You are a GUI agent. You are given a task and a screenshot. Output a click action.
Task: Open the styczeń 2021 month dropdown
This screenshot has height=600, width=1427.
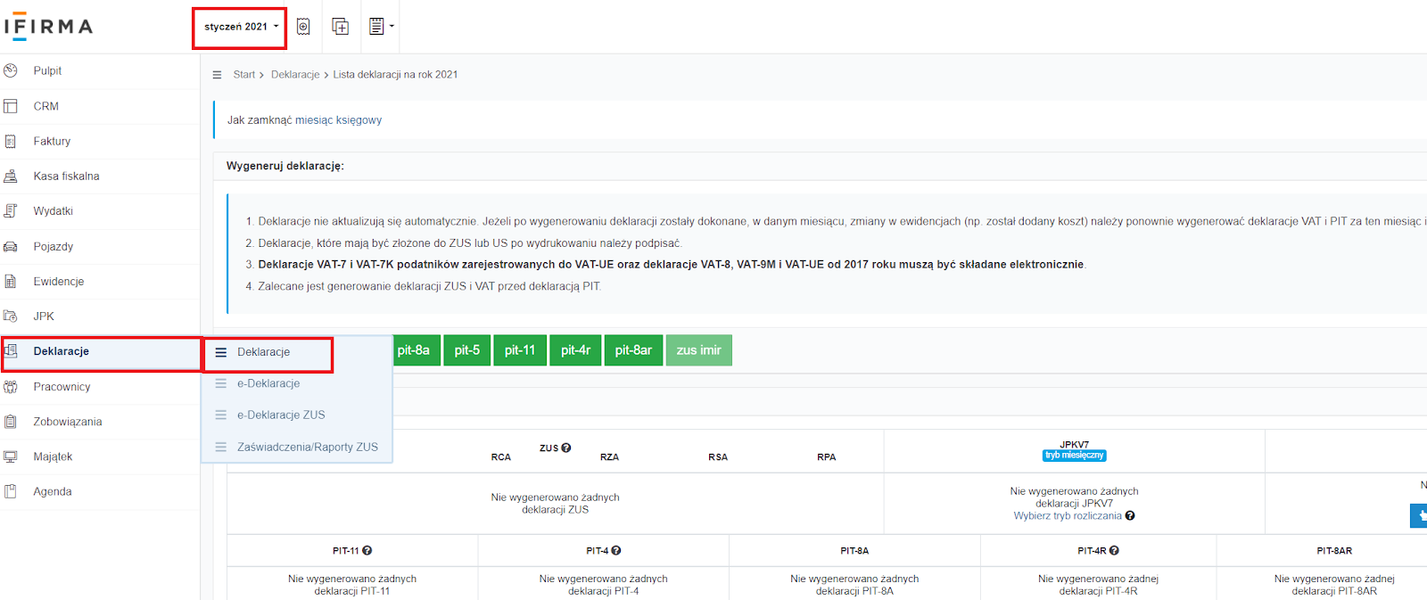[240, 27]
